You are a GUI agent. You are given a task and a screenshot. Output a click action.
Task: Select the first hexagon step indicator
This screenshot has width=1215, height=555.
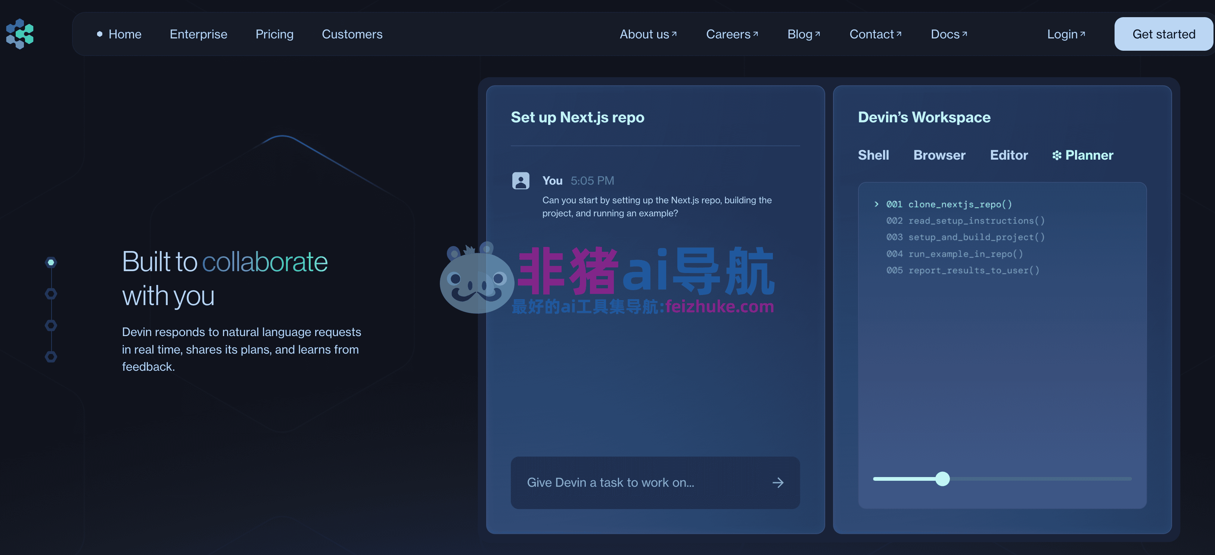click(x=51, y=263)
